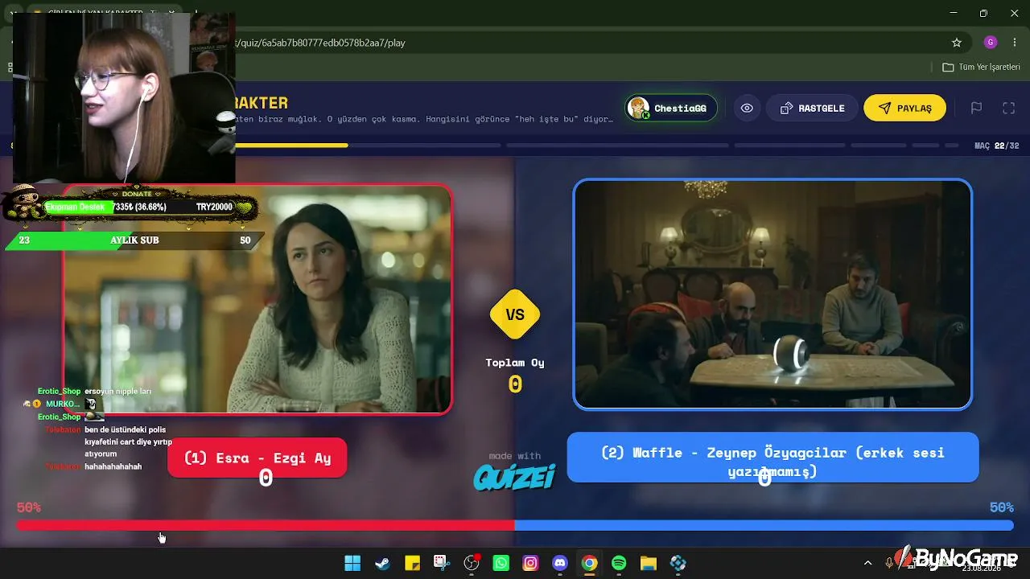Click the browser address bar URL
Viewport: 1030px width, 579px height.
pos(320,43)
